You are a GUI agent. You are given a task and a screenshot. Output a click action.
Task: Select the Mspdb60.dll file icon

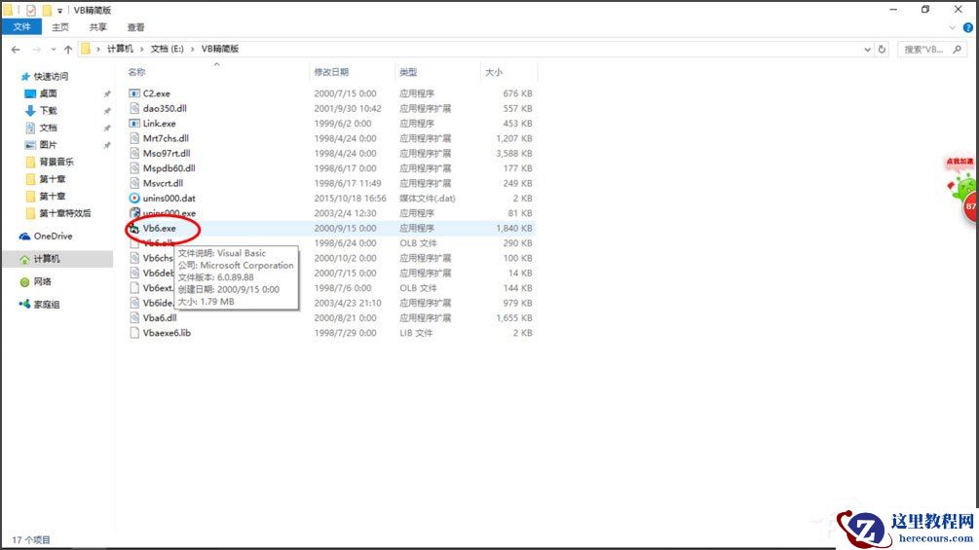click(x=133, y=168)
